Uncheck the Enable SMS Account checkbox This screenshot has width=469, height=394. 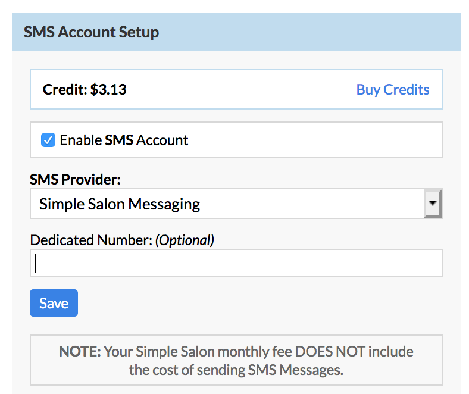[48, 140]
